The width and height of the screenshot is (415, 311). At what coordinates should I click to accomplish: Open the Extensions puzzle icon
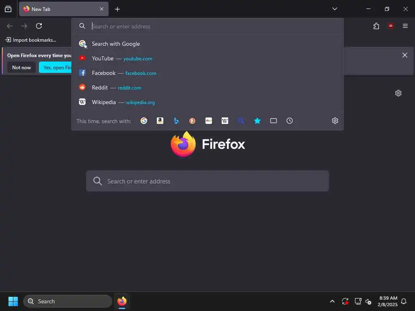tap(376, 26)
